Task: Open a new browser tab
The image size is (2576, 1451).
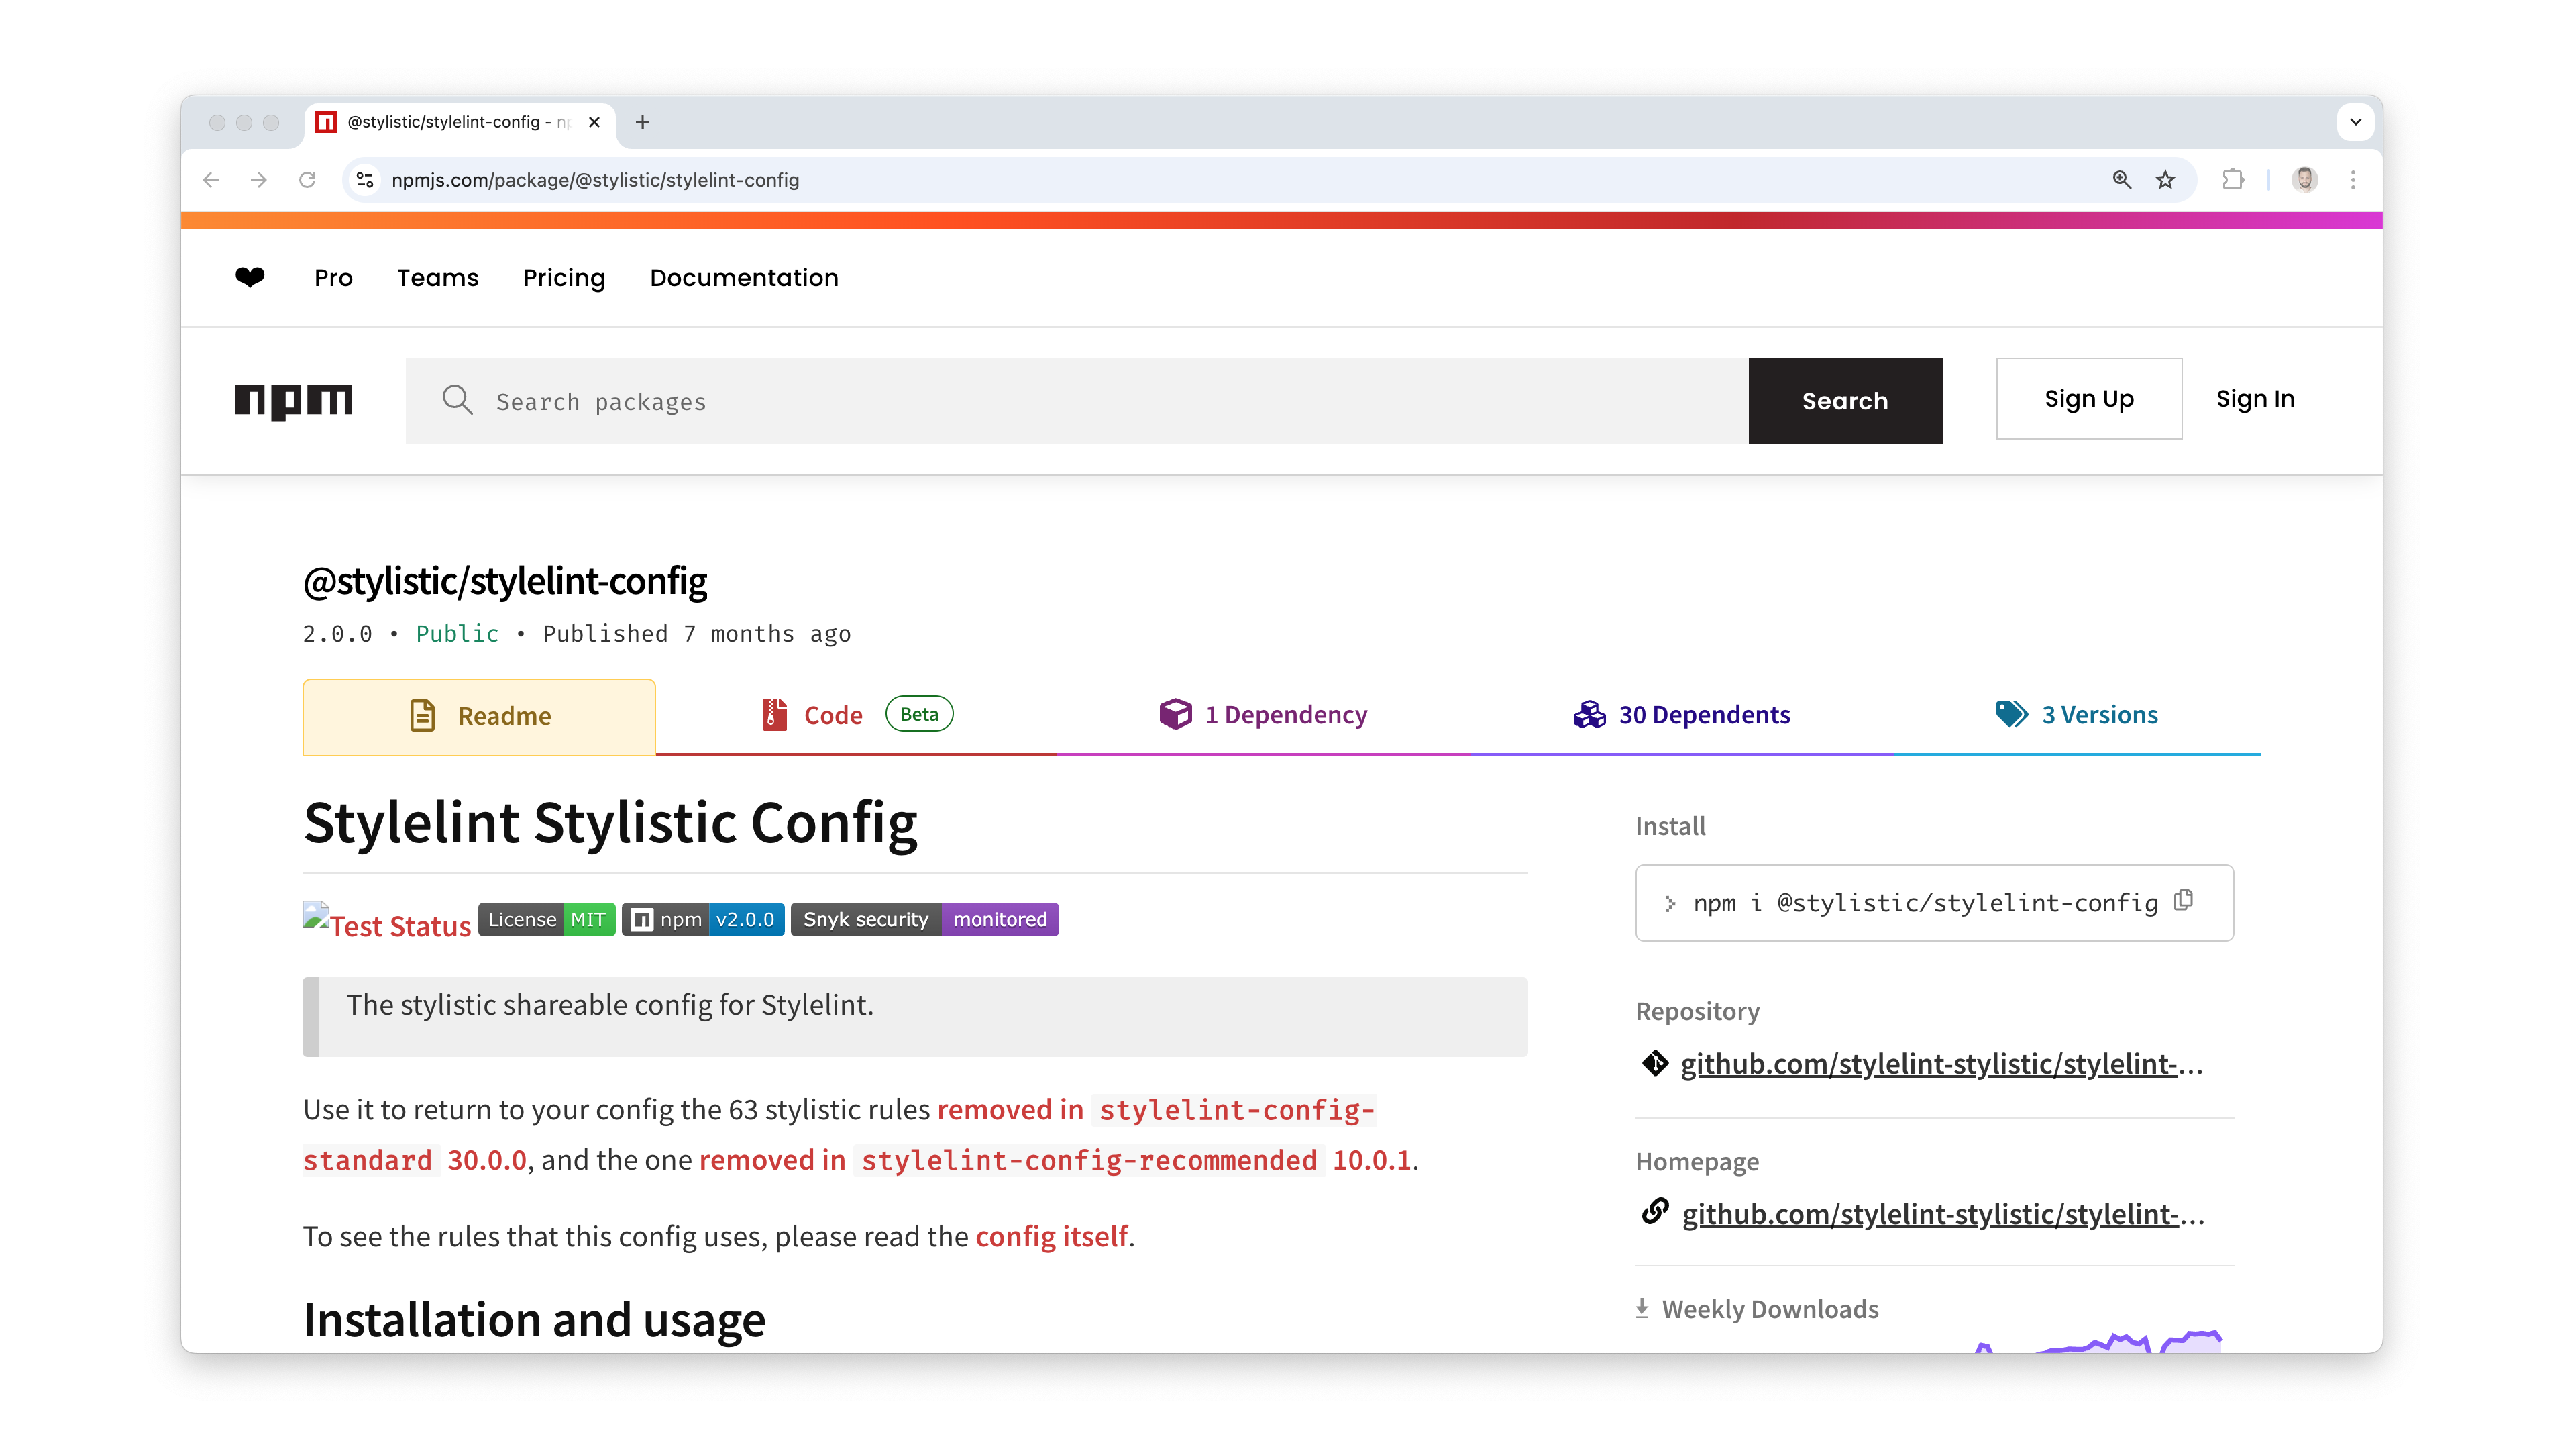Action: (643, 122)
